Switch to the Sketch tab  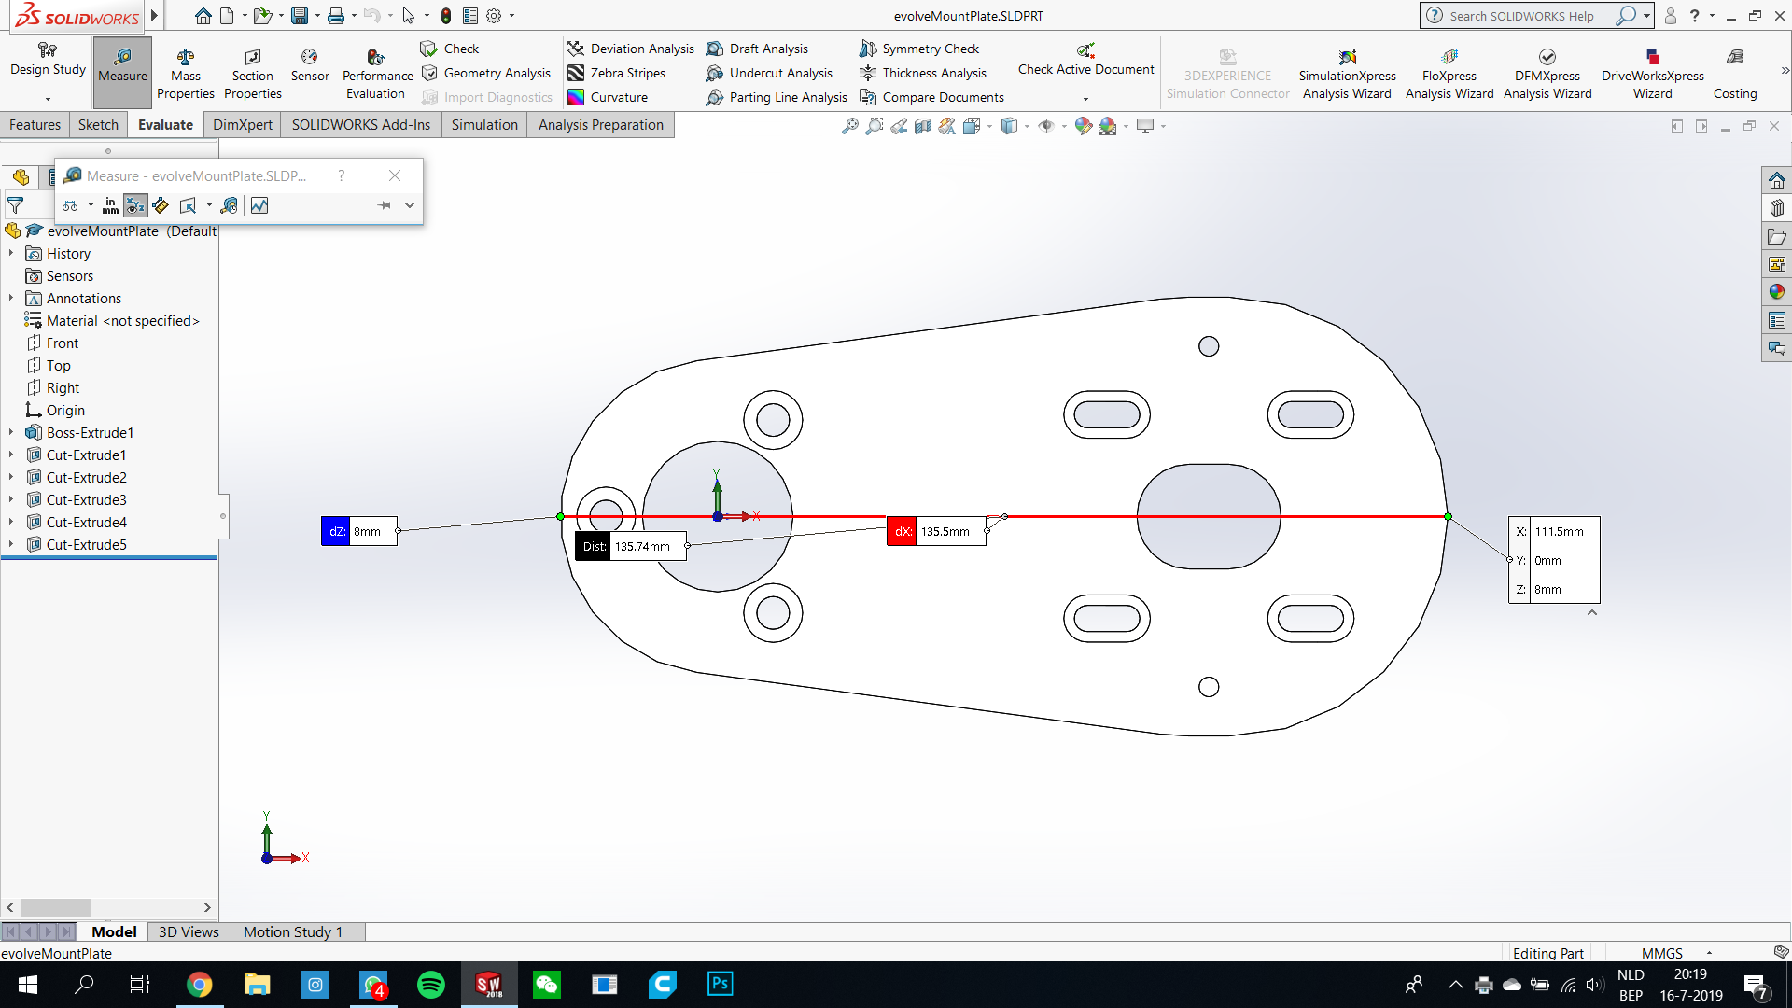[98, 125]
